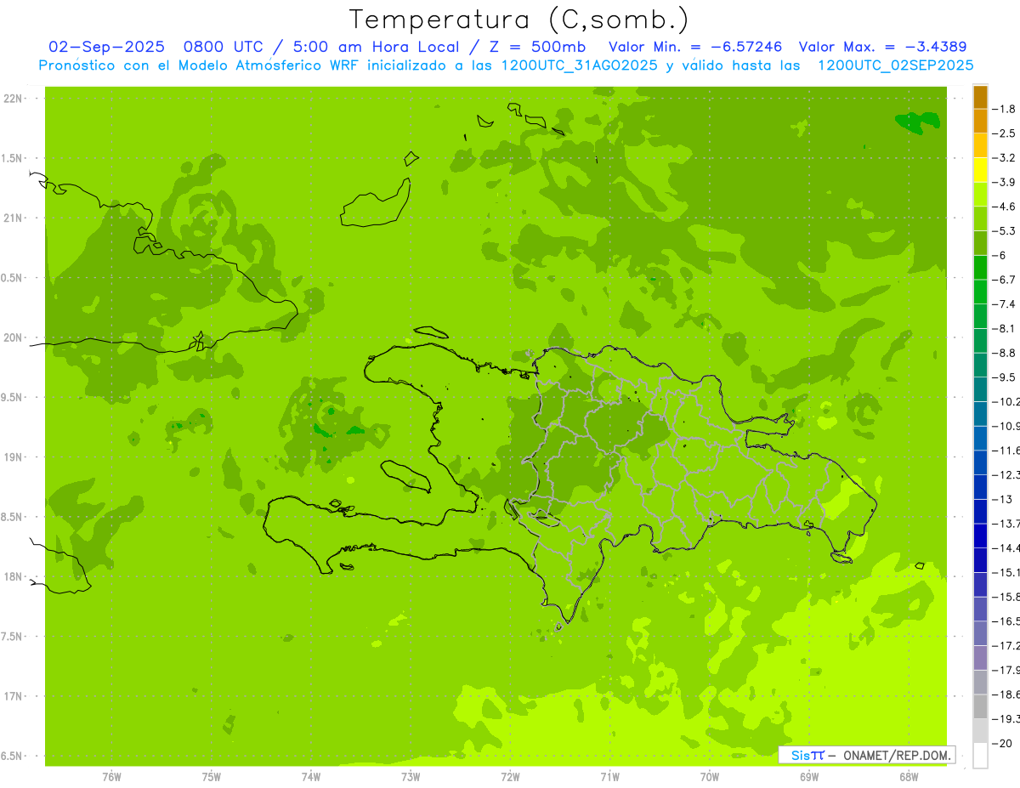The height and width of the screenshot is (788, 1020).
Task: Click the 'Valor Max. = -3.4389' text
Action: 884,47
